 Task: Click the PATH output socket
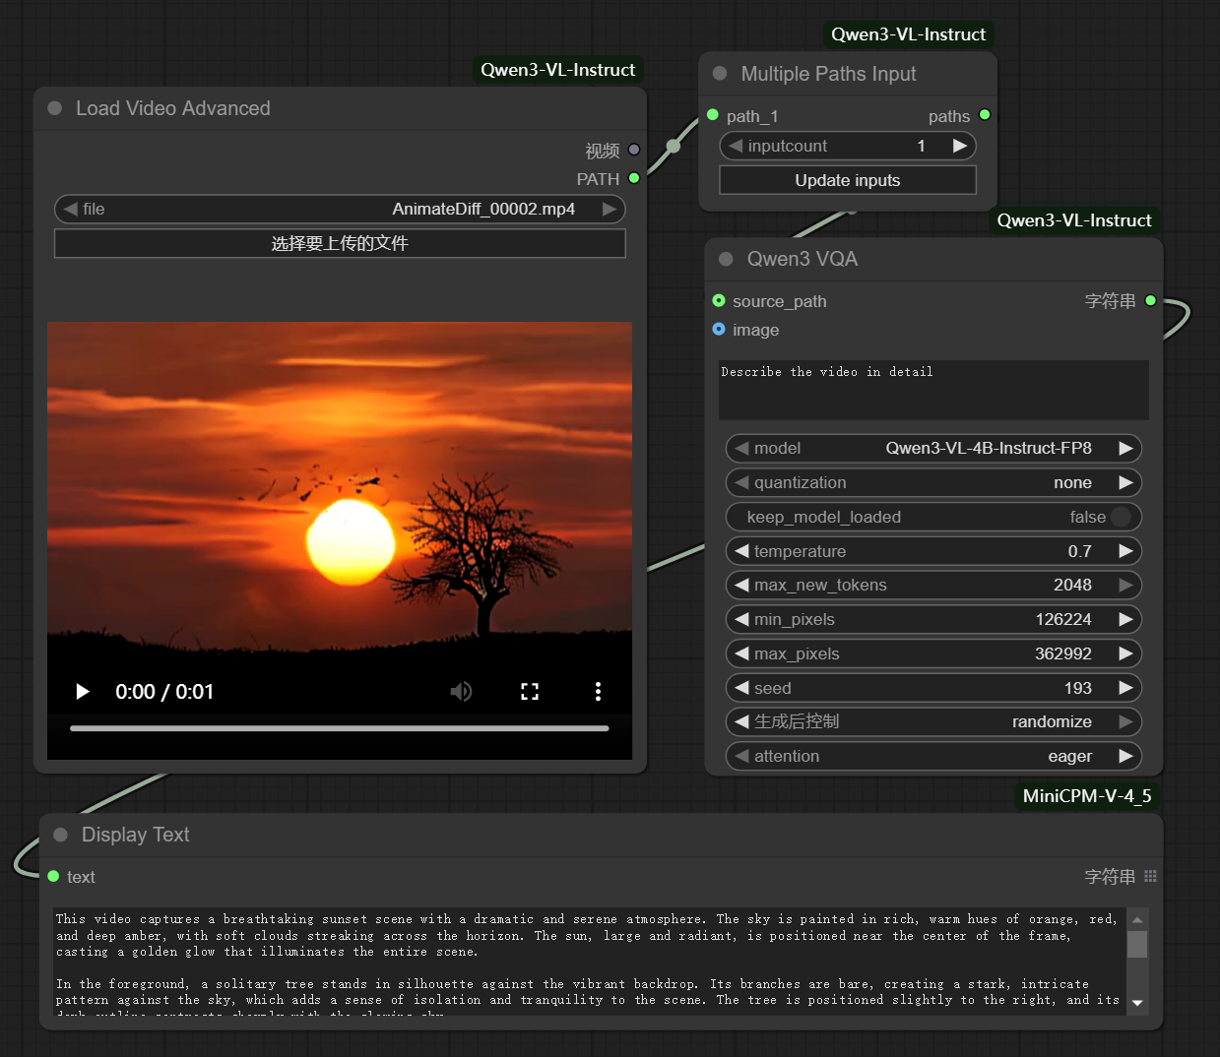pos(634,178)
